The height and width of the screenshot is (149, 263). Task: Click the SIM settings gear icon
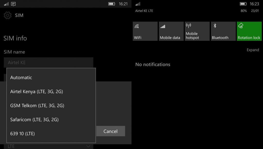7,15
